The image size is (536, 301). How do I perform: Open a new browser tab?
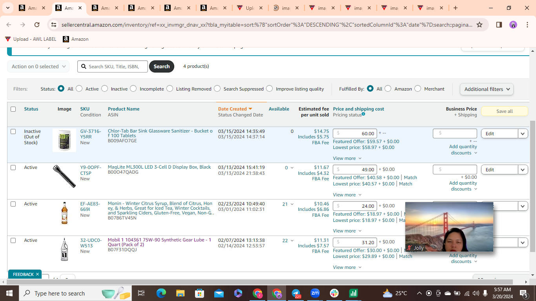click(x=455, y=8)
